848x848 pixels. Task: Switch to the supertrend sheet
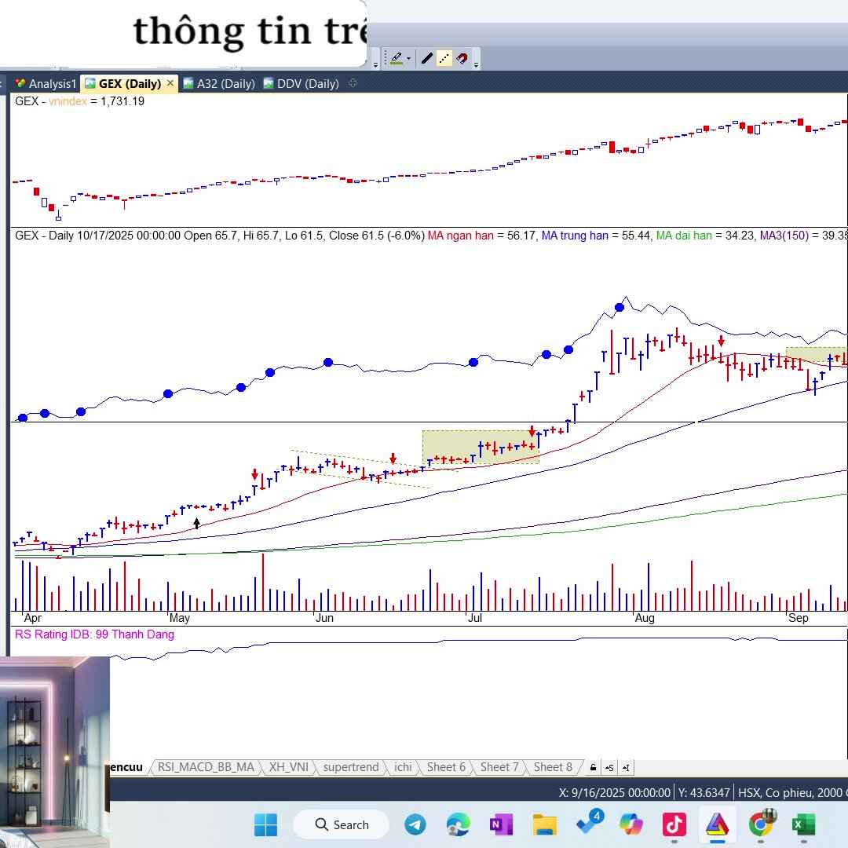tap(350, 767)
